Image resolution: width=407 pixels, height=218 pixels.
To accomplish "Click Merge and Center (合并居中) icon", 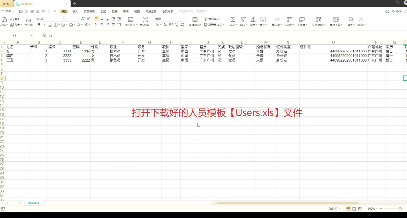I will tap(131, 20).
